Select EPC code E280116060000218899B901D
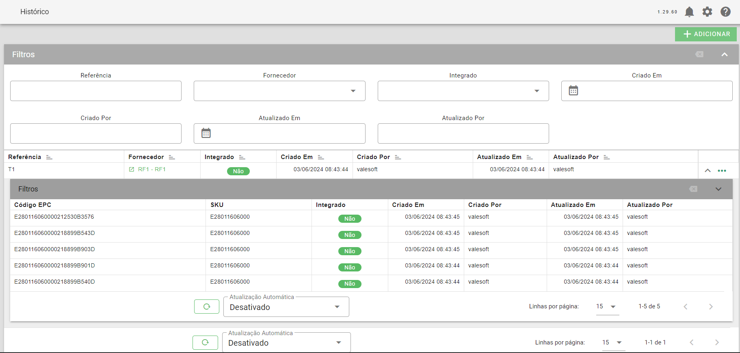The image size is (740, 353). pos(54,265)
